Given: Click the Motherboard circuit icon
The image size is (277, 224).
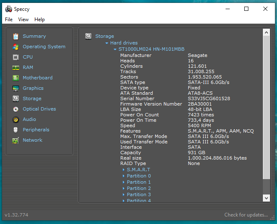Looking at the screenshot, I should [x=16, y=78].
